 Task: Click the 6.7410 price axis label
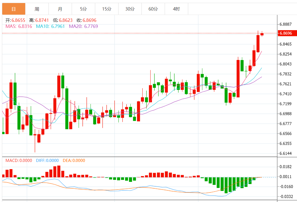(286, 94)
